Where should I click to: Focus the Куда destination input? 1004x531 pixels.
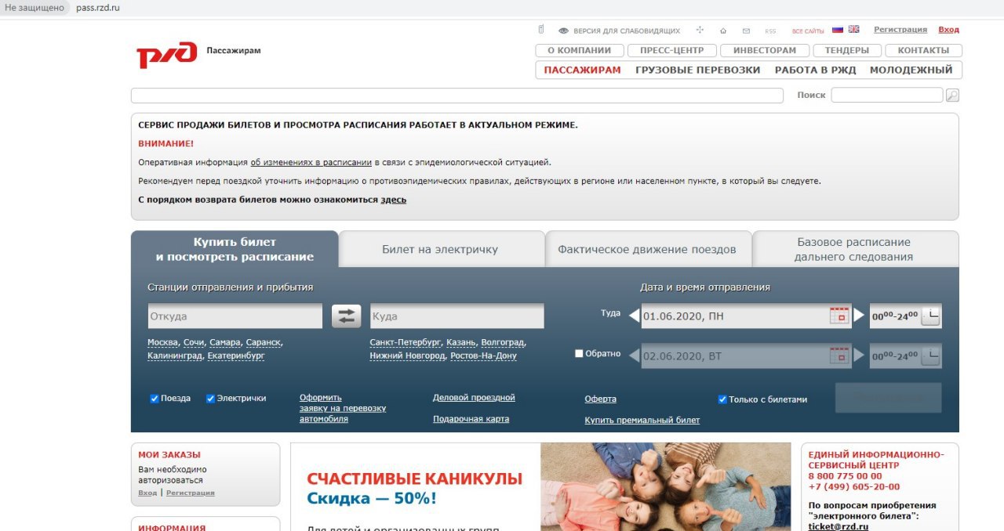click(x=457, y=316)
